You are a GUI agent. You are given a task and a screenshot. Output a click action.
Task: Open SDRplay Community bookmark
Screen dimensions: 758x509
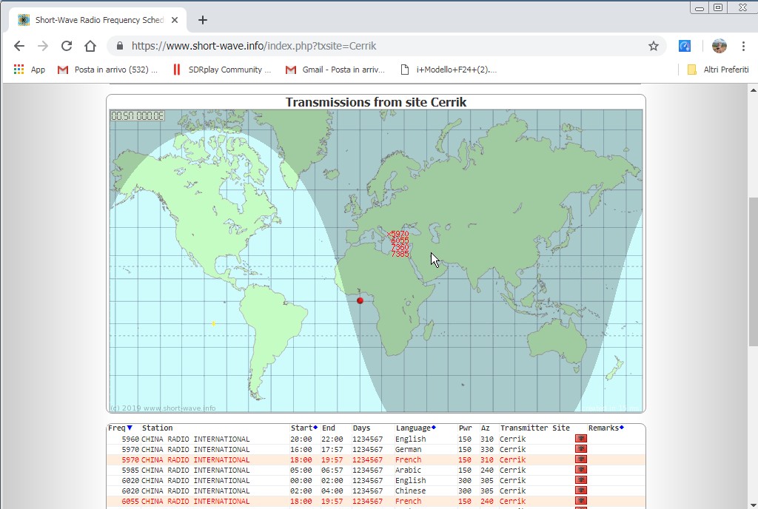point(222,70)
